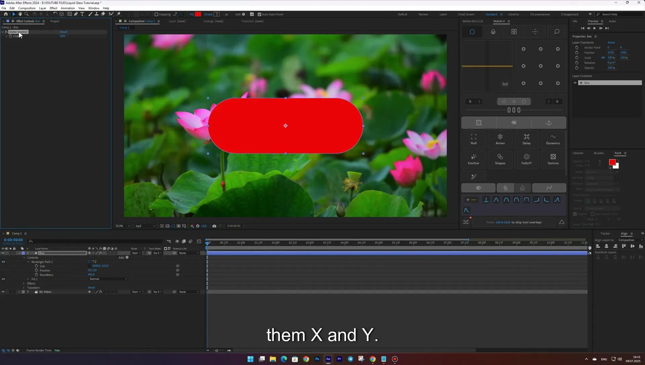The width and height of the screenshot is (645, 365).
Task: Click the Shapes tool in Motion 4
Action: pos(500,159)
